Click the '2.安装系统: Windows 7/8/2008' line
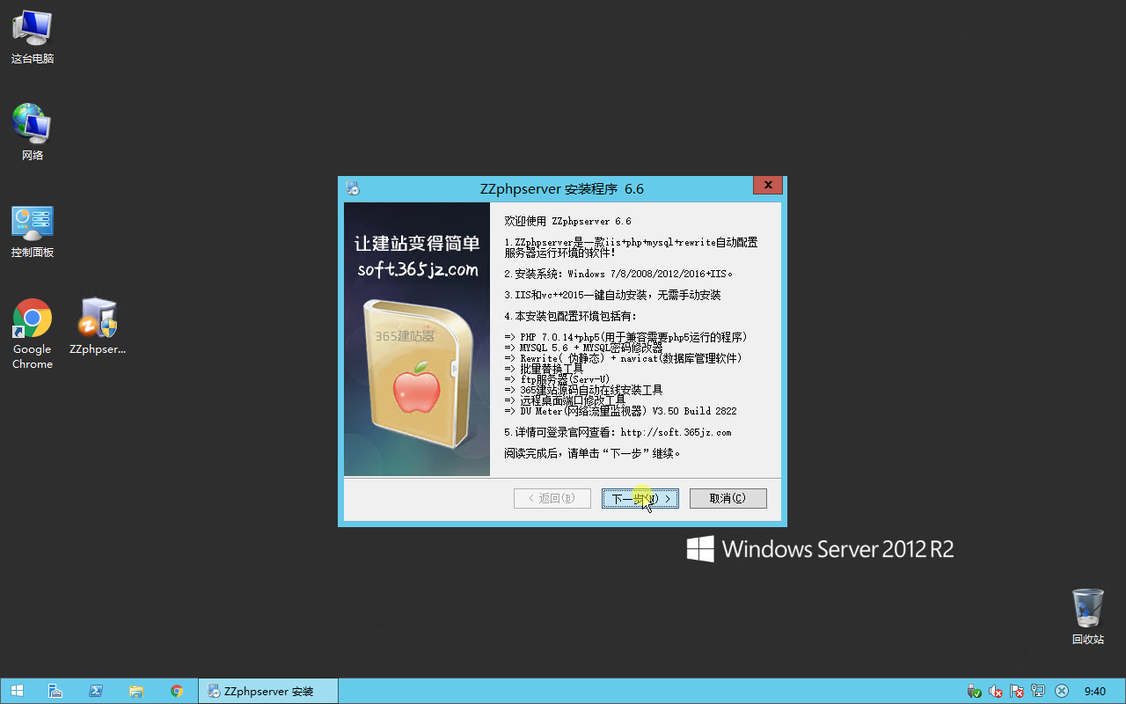This screenshot has height=704, width=1126. 618,274
